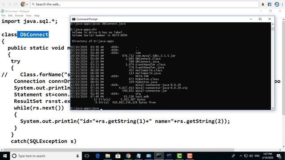This screenshot has height=160, width=285.
Task: Click 'while(rs.next())' line in Notepad
Action: click(39, 108)
